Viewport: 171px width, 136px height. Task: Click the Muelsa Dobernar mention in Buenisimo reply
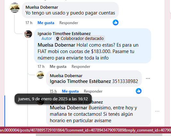[x=69, y=108]
